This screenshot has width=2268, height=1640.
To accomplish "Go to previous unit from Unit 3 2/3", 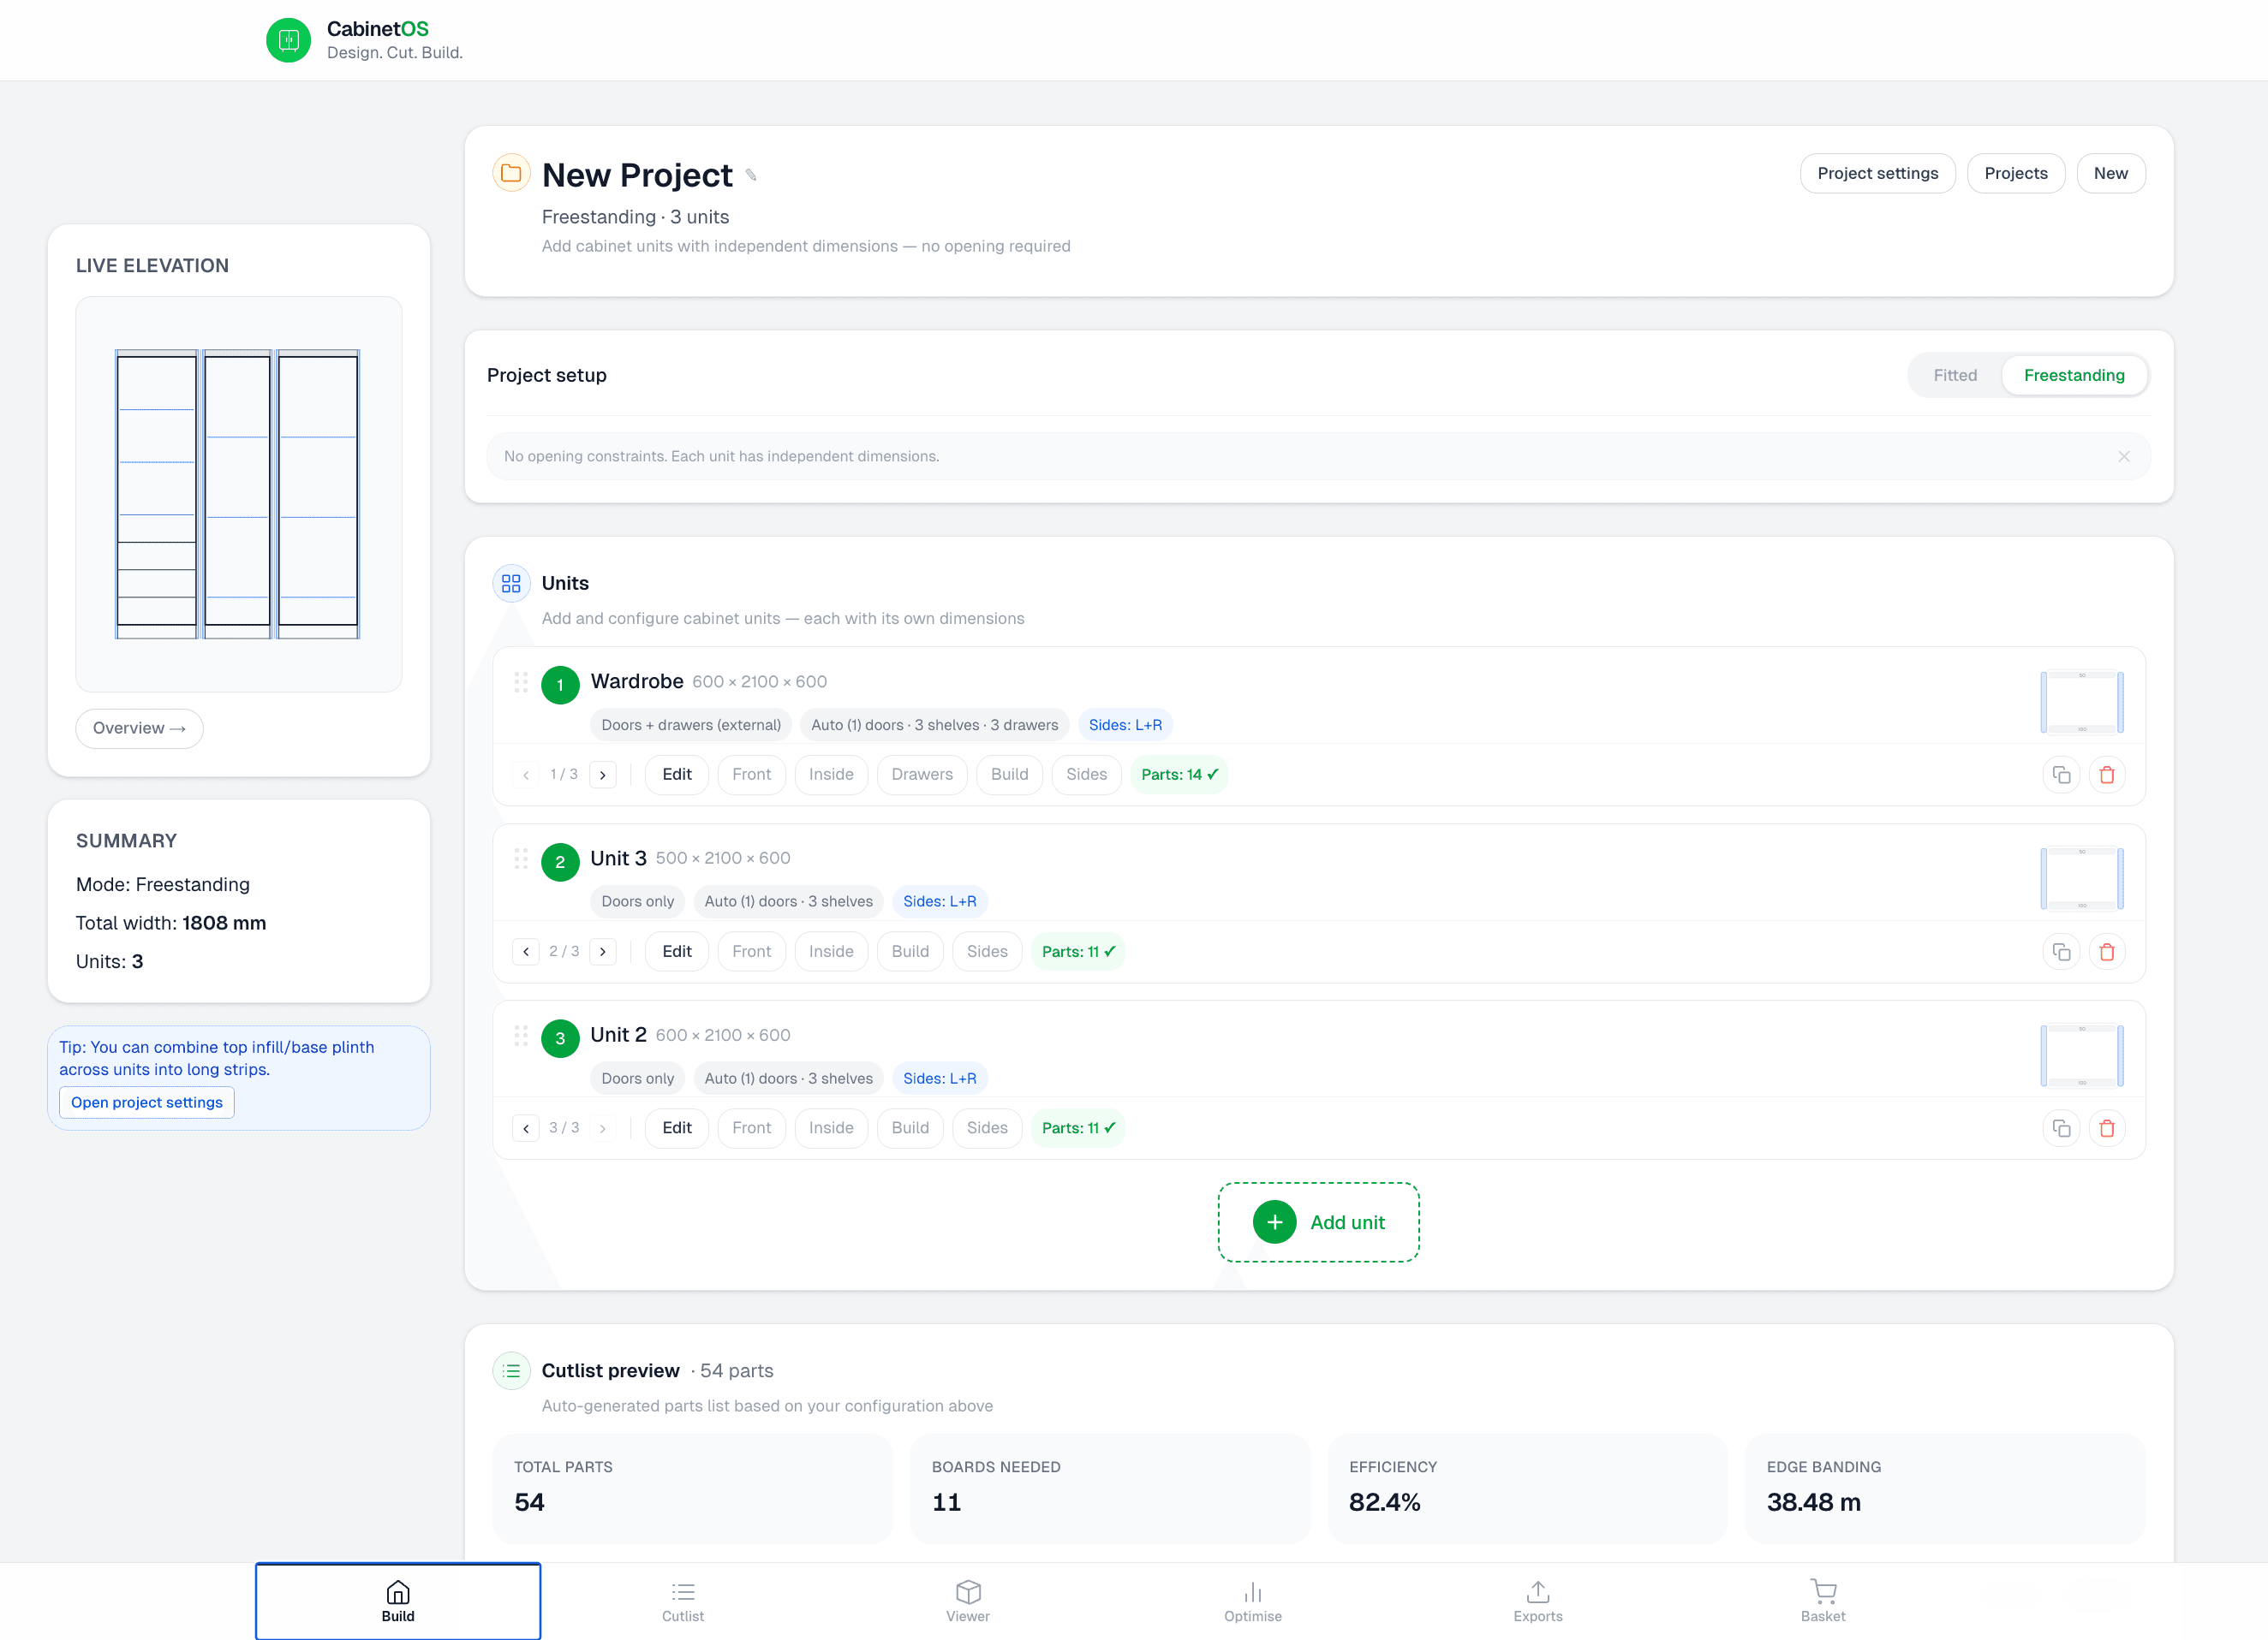I will [526, 952].
